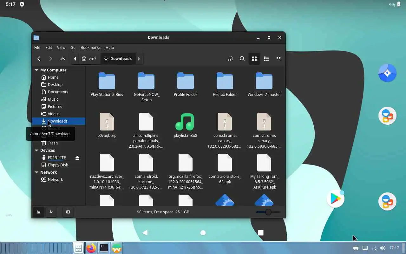Show the tree view sidebar
406x254 pixels.
point(51,212)
